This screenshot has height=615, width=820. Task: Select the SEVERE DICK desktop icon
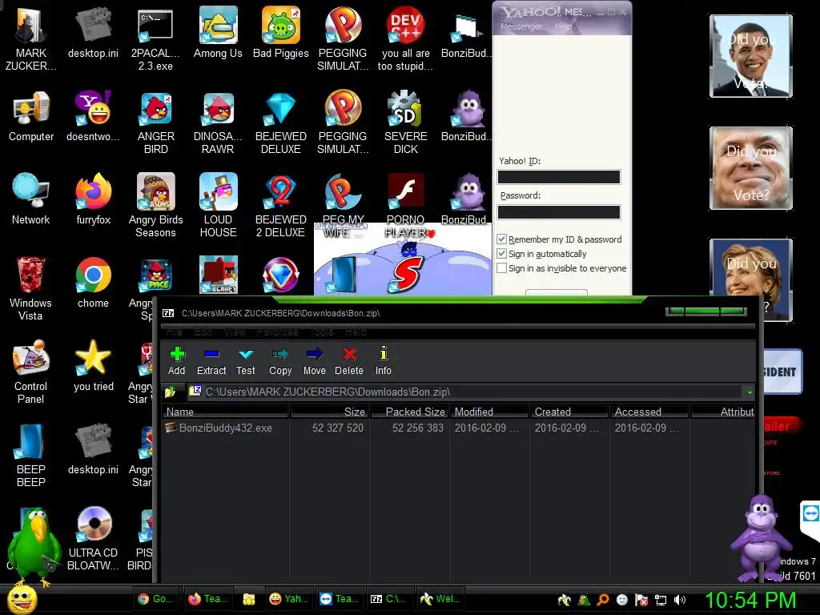coord(405,123)
